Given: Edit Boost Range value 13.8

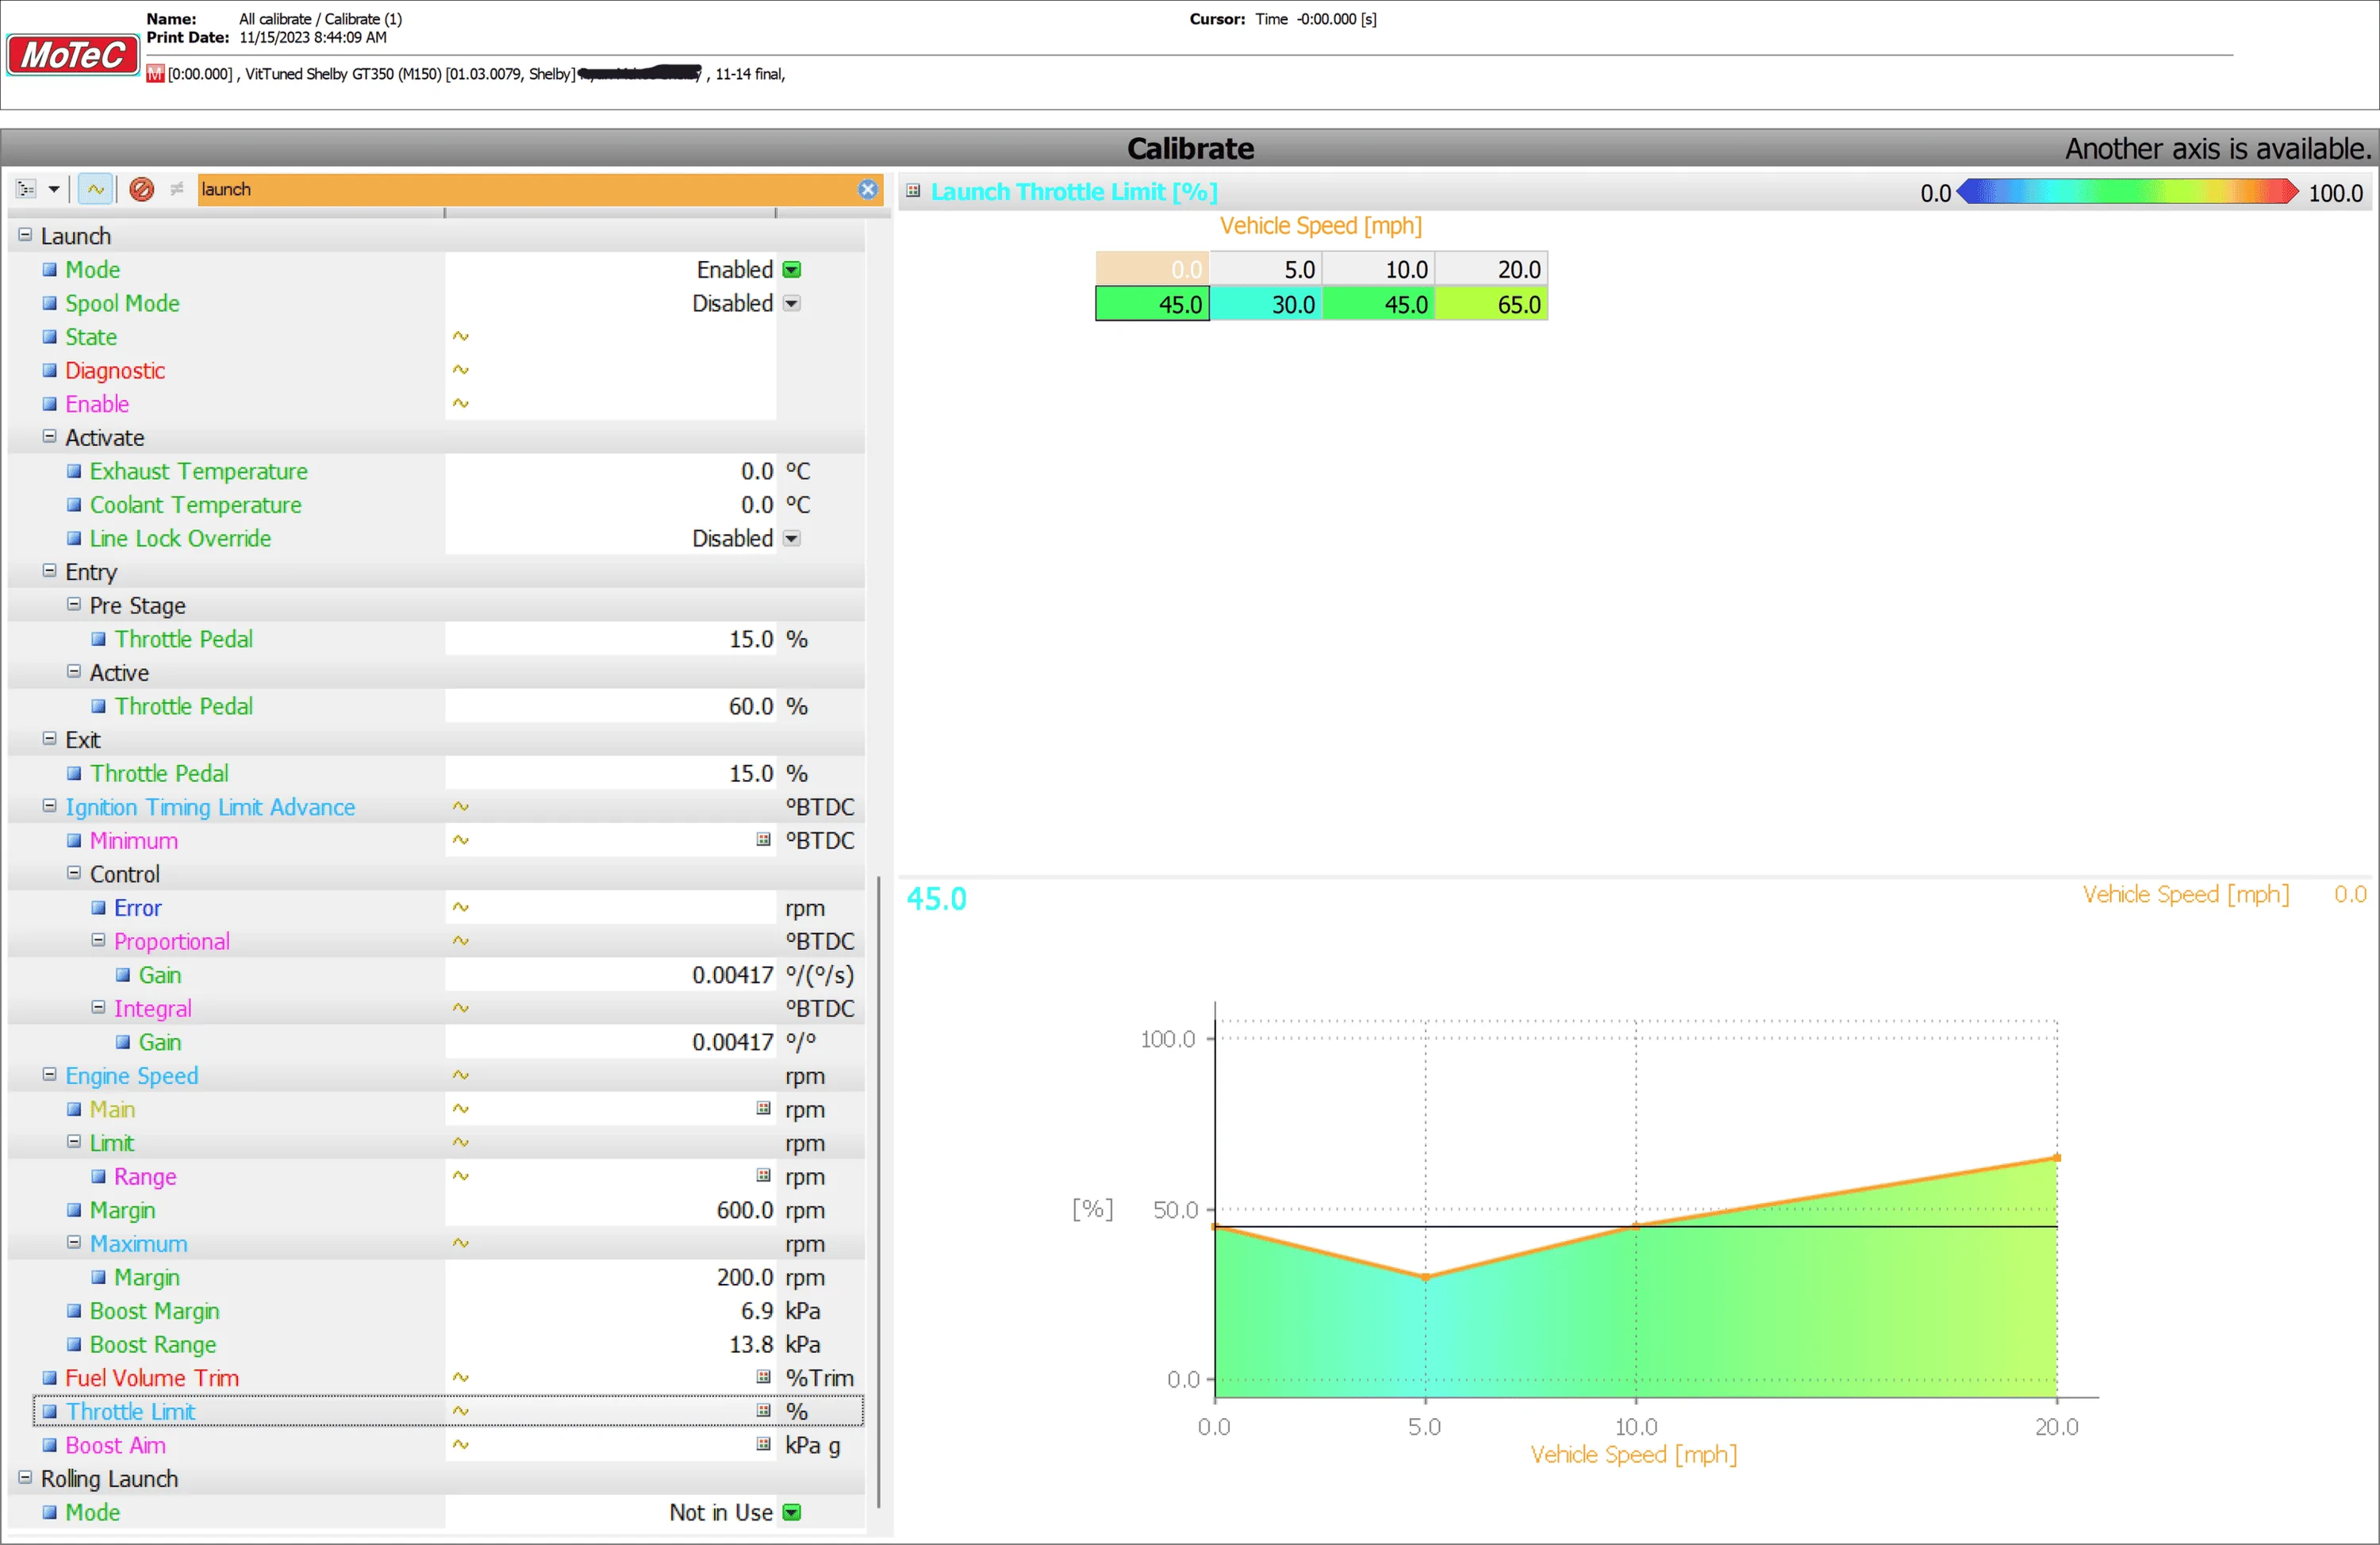Looking at the screenshot, I should click(610, 1344).
